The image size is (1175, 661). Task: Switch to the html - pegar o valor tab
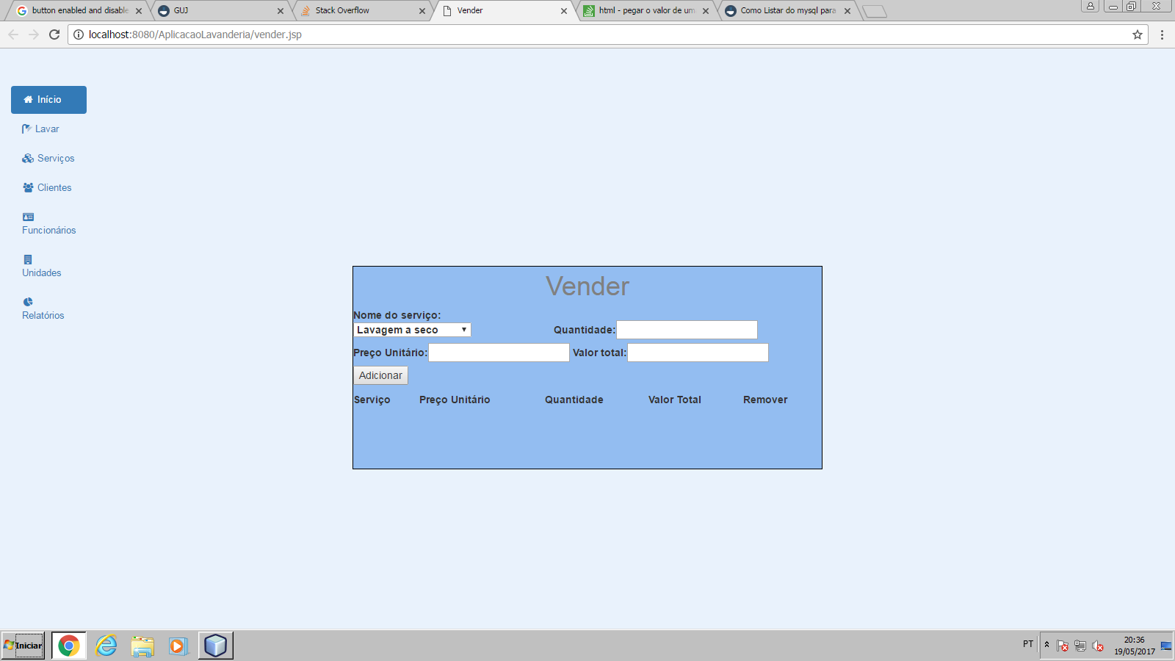pyautogui.click(x=647, y=11)
